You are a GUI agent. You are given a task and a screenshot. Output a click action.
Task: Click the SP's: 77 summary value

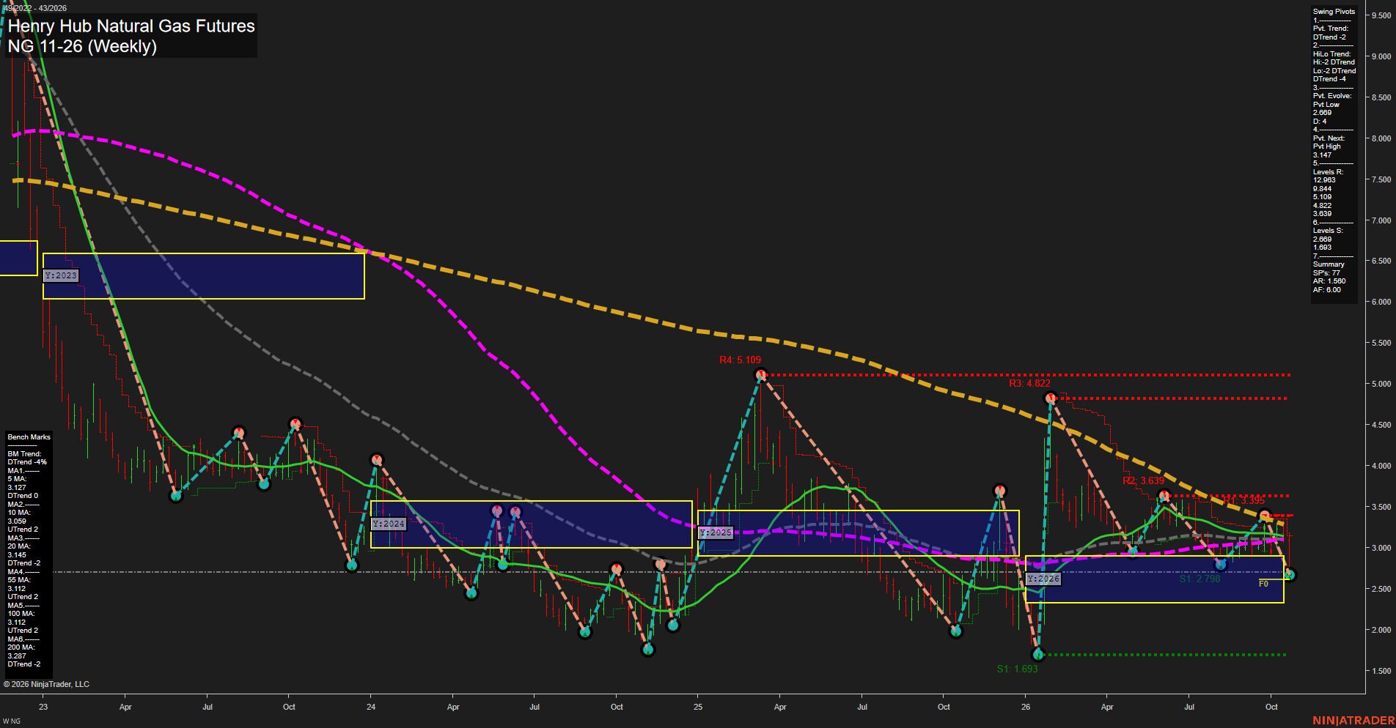click(1326, 273)
